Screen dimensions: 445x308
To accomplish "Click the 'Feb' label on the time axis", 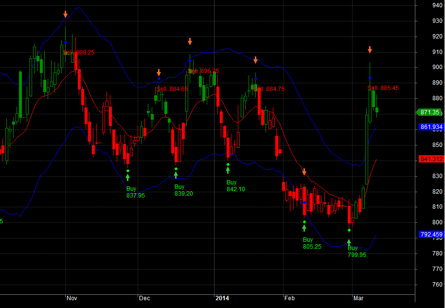I will tap(289, 298).
